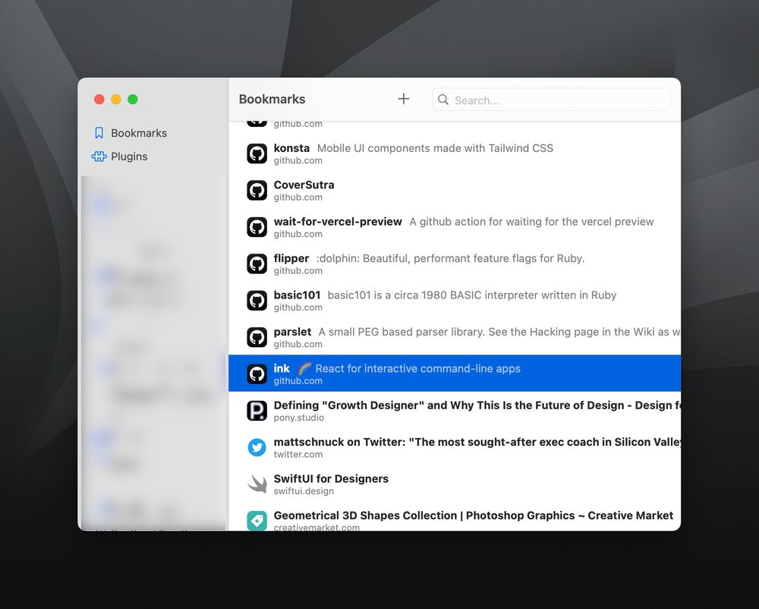Click the Swift bird icon
The image size is (759, 609).
pos(257,484)
